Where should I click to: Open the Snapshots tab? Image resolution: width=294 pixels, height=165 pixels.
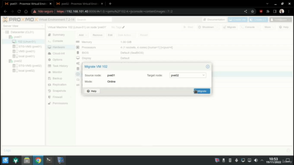click(59, 91)
